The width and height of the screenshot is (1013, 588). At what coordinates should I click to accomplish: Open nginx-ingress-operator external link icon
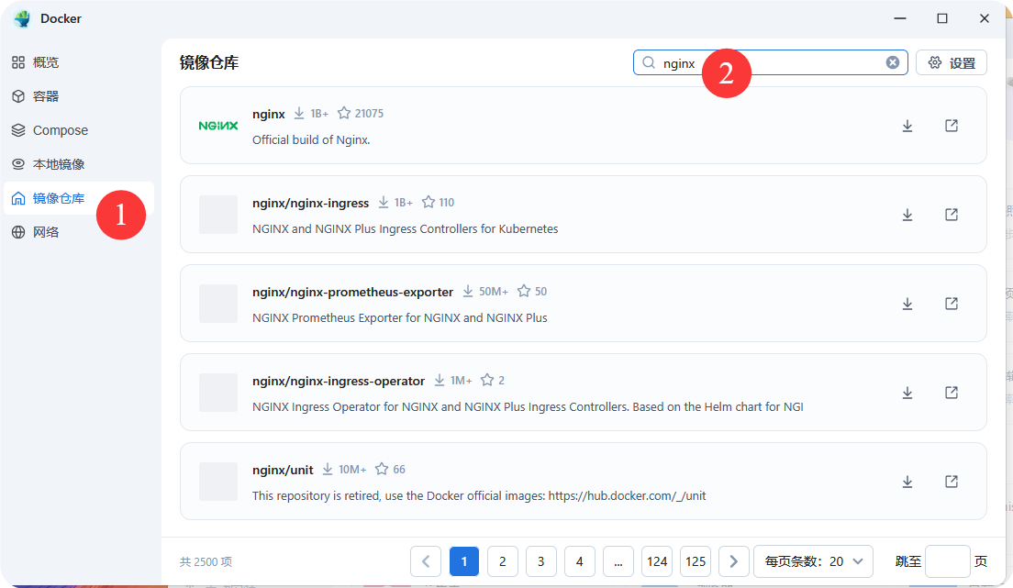(951, 393)
